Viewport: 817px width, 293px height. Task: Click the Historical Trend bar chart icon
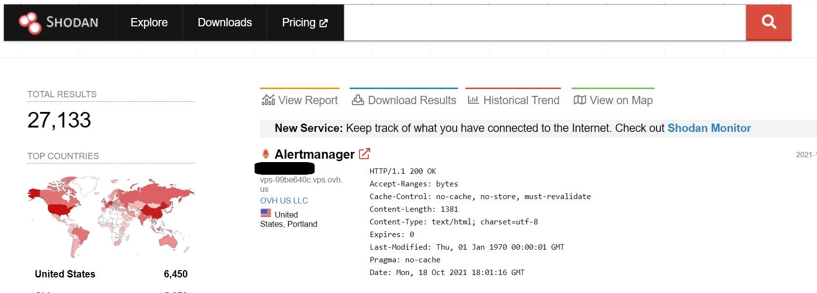point(473,100)
